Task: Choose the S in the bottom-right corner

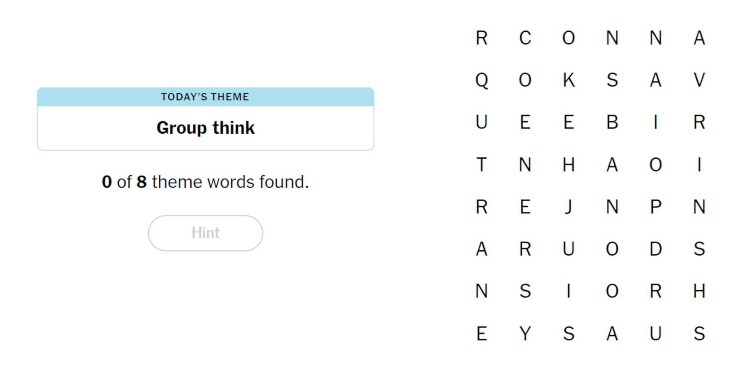Action: 699,334
